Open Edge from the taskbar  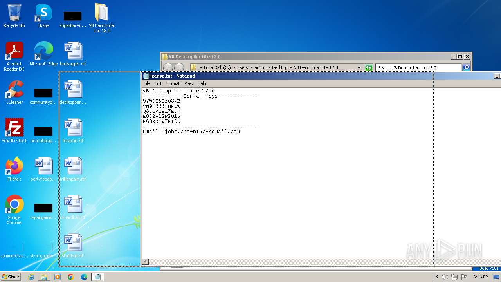[84, 277]
